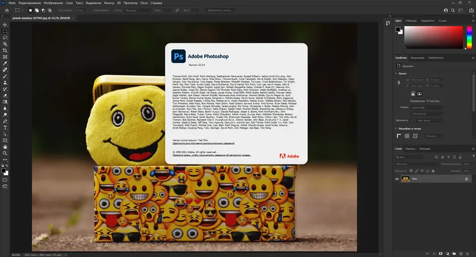
Task: Switch to the Каналы tab
Action: point(410,148)
